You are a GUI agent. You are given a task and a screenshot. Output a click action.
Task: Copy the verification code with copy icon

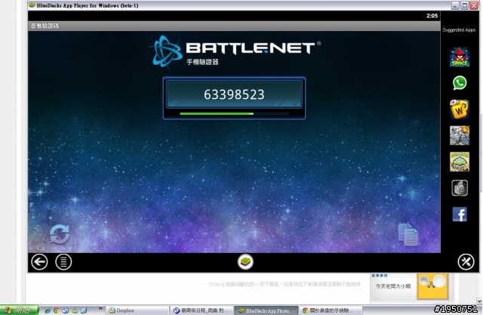[408, 235]
